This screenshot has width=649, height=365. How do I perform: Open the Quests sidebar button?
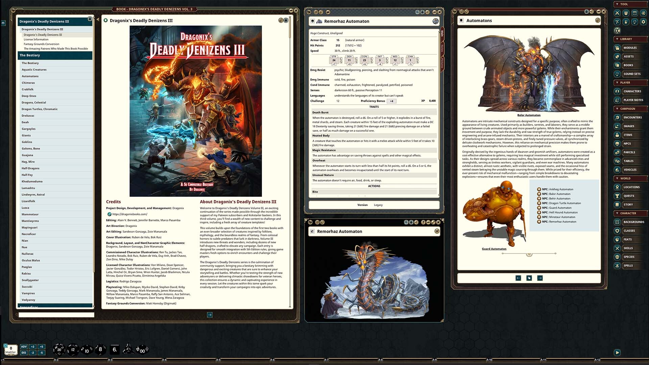[x=631, y=196]
